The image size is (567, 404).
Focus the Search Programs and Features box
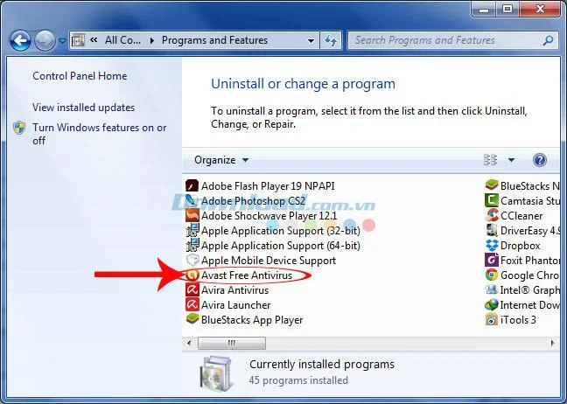coord(452,40)
